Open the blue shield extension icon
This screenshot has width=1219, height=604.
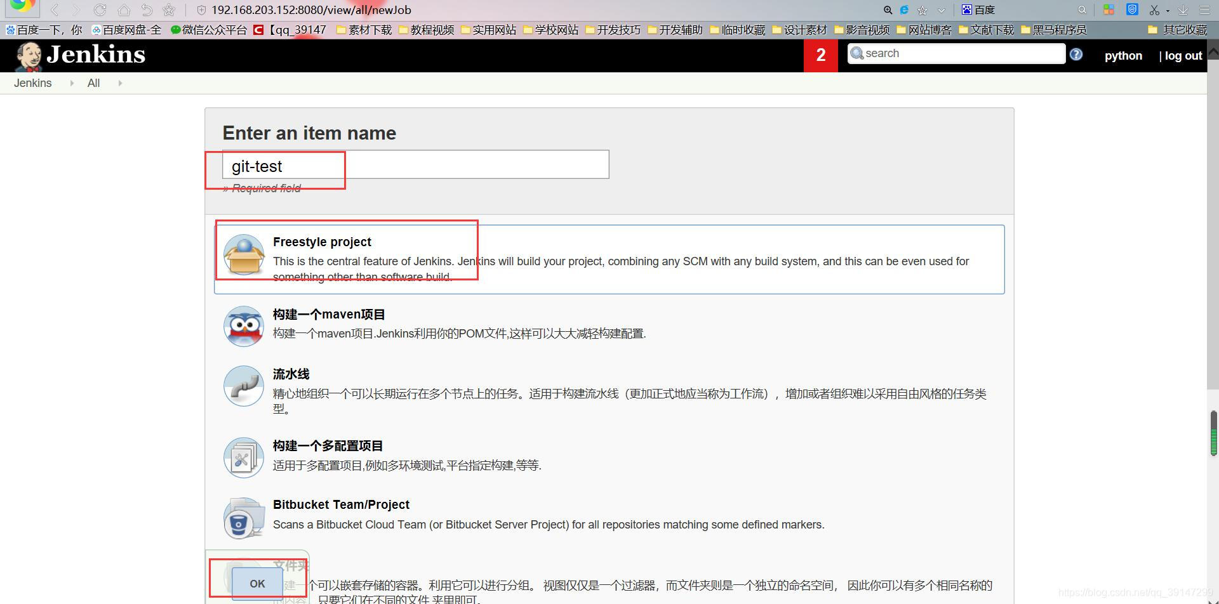[x=1132, y=10]
